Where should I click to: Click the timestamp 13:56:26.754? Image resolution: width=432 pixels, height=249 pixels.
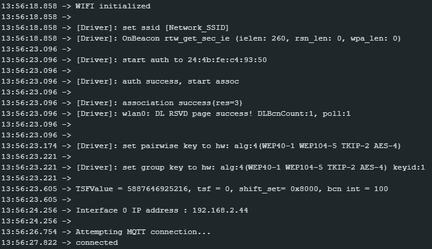click(29, 232)
